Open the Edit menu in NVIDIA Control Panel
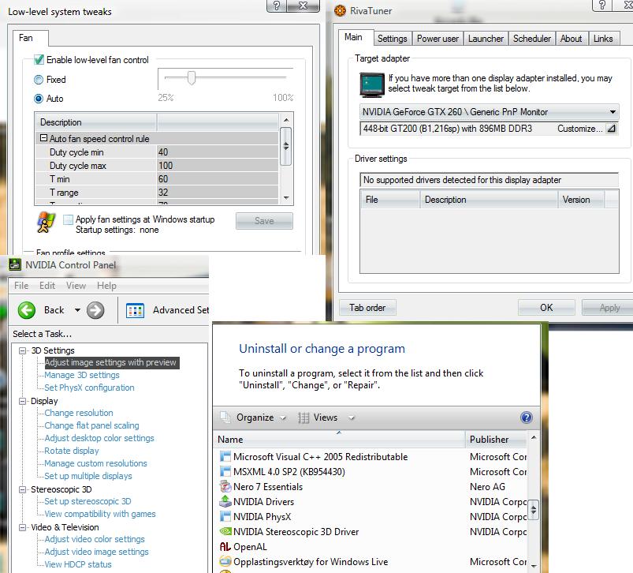 point(47,286)
